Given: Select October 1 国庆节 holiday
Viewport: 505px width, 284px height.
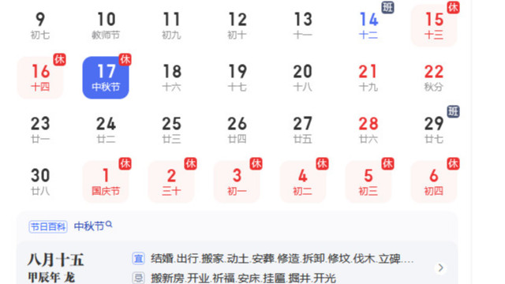Looking at the screenshot, I should click(x=106, y=182).
